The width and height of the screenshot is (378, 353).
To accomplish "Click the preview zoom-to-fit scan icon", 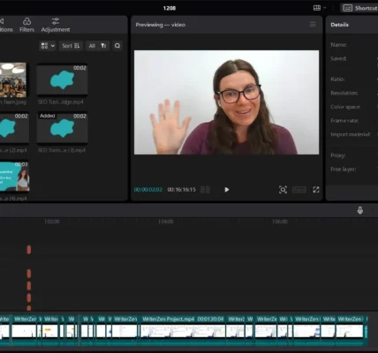I will 283,190.
